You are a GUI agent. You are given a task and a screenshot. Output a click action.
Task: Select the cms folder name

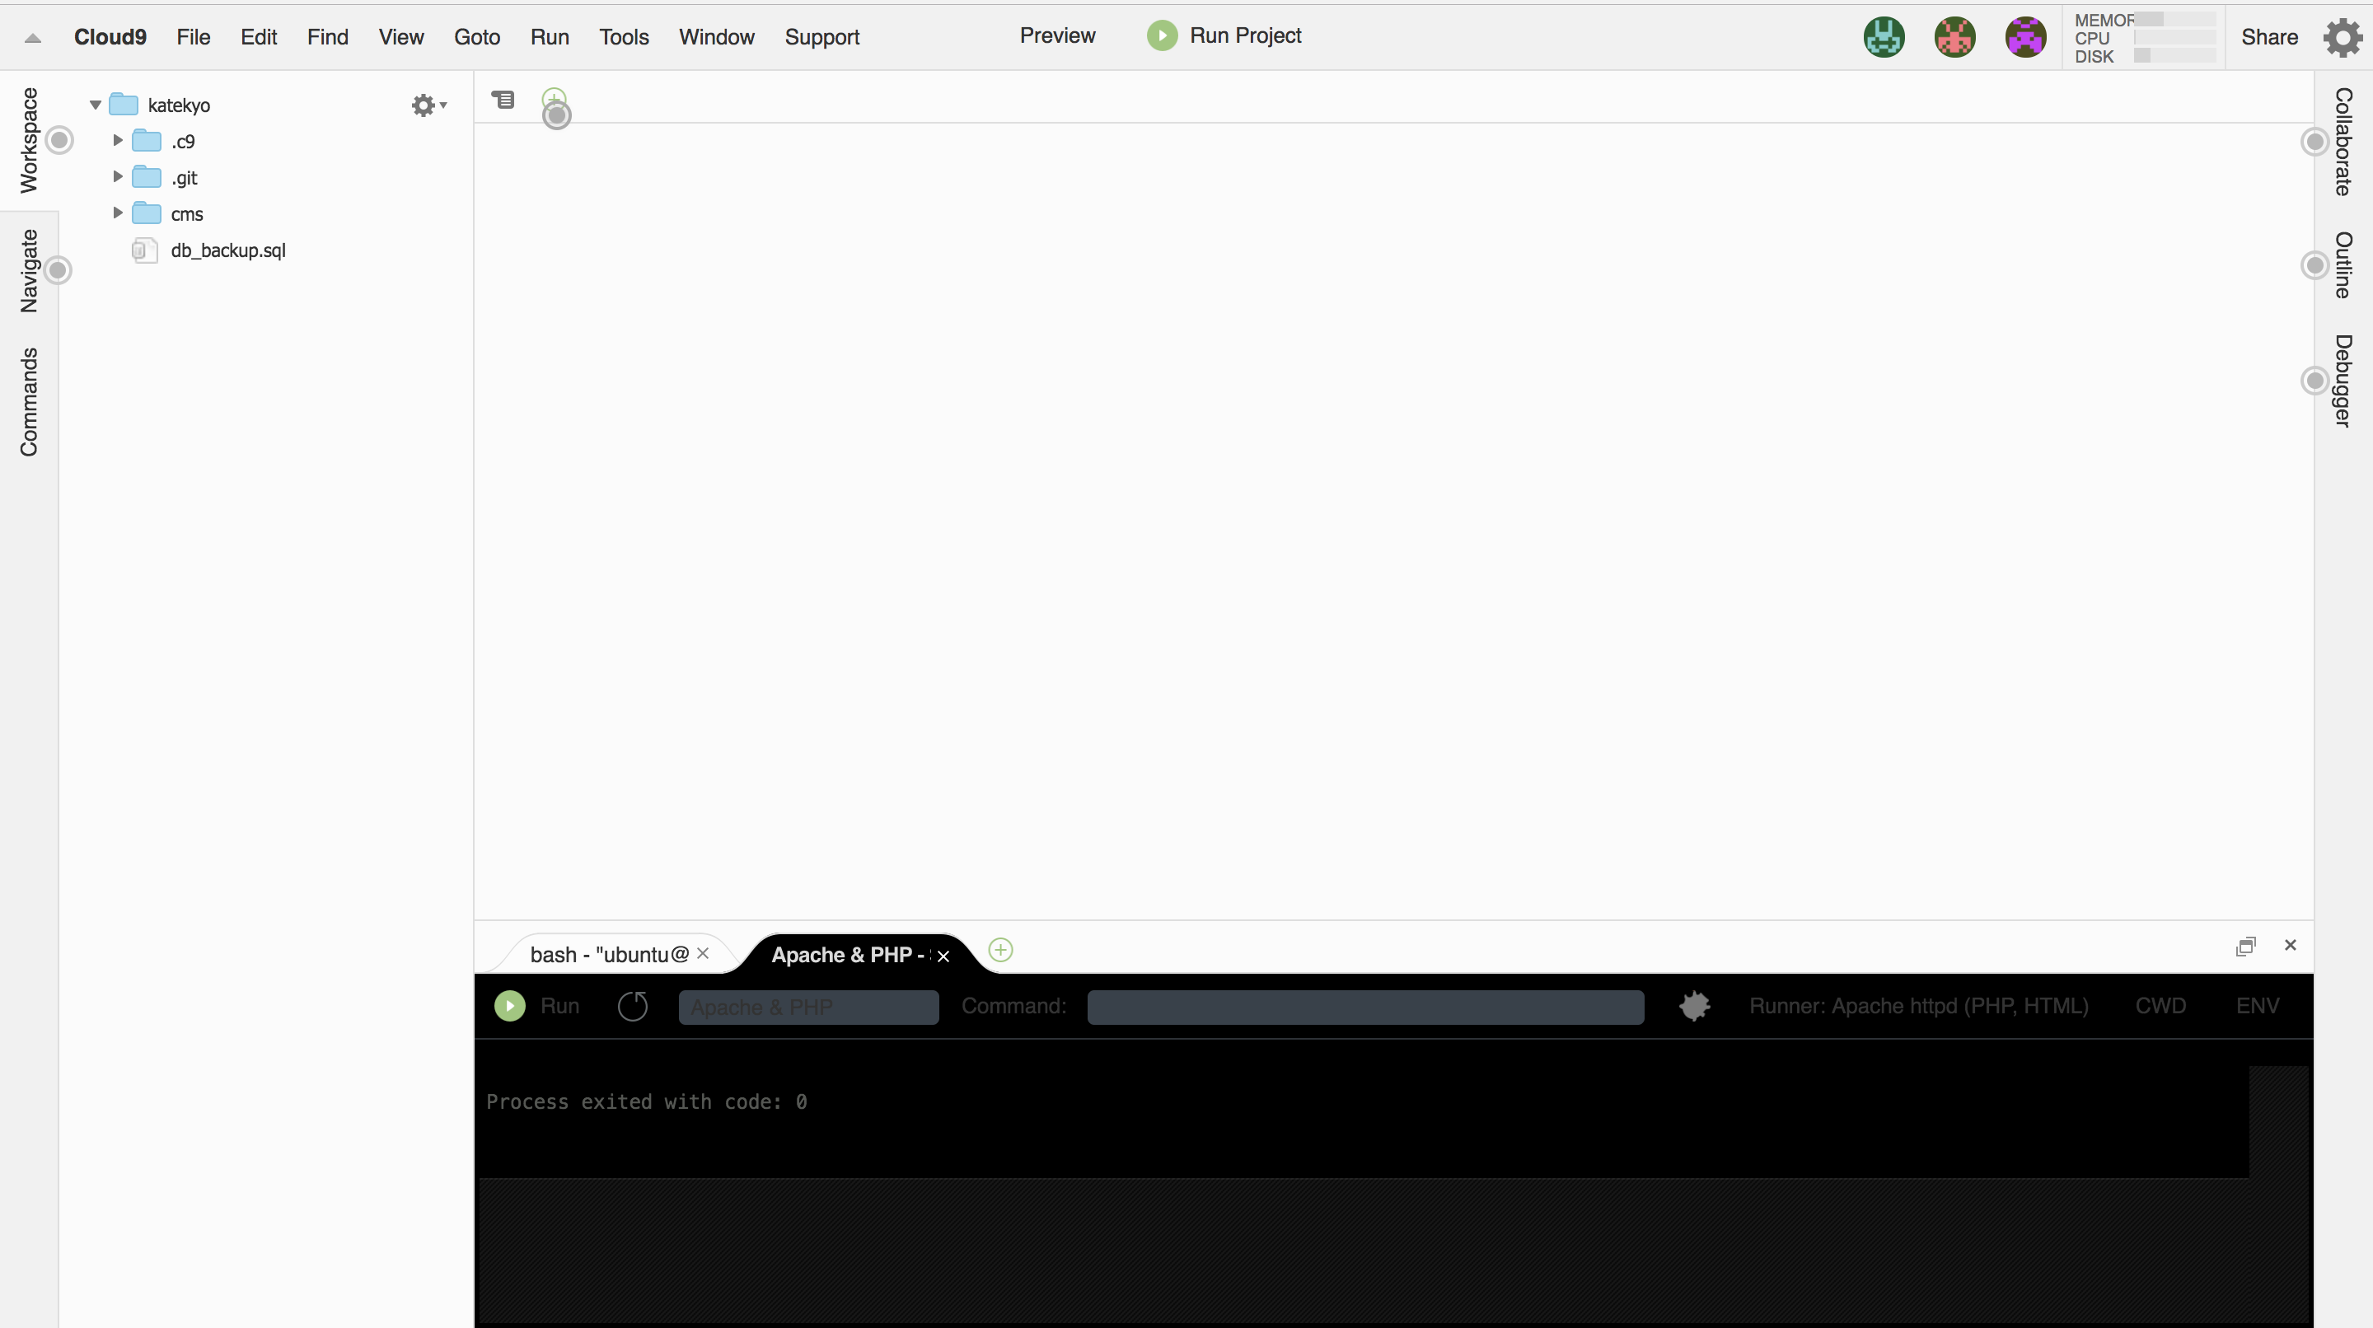click(x=187, y=214)
